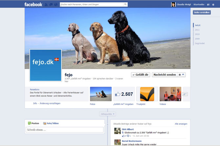The image size is (220, 146).
Task: Open the Reisebüro category link
Action: coord(34,89)
